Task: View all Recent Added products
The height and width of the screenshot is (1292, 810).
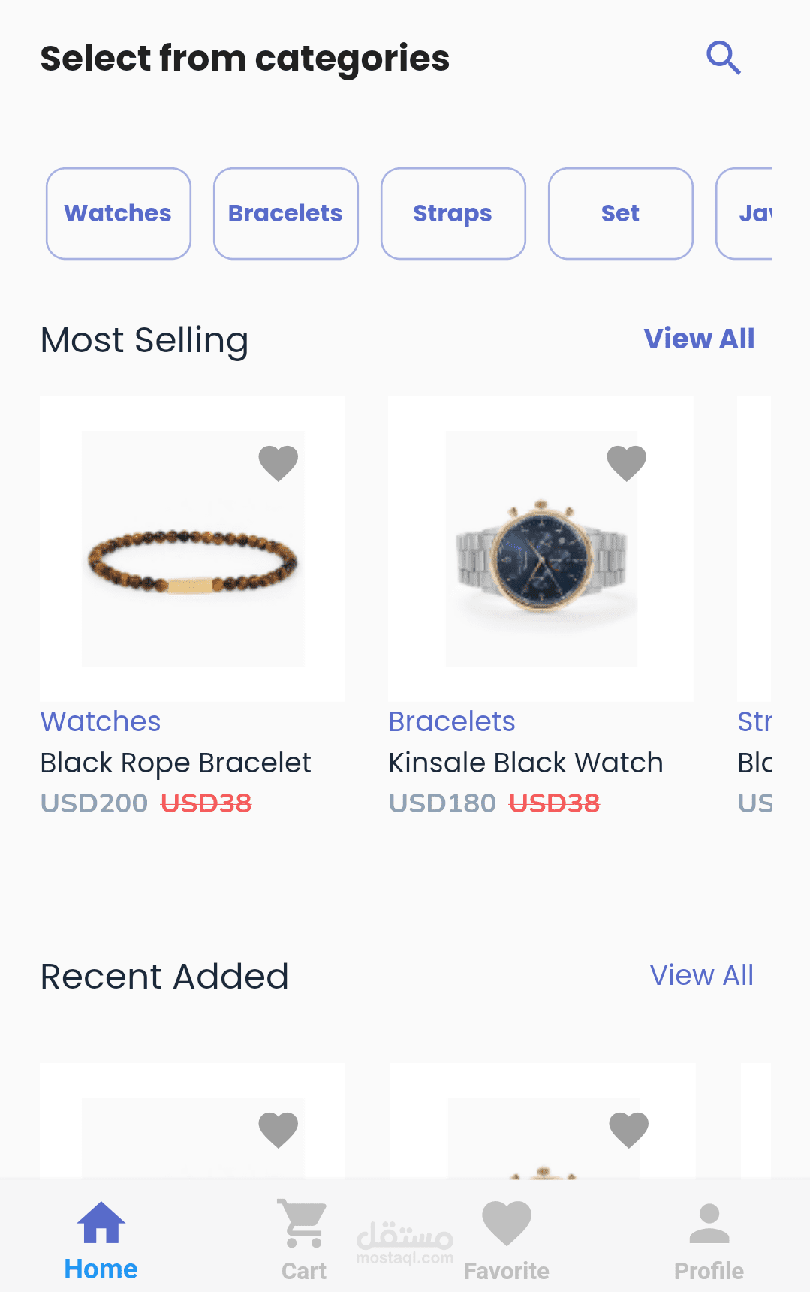Action: click(x=702, y=976)
